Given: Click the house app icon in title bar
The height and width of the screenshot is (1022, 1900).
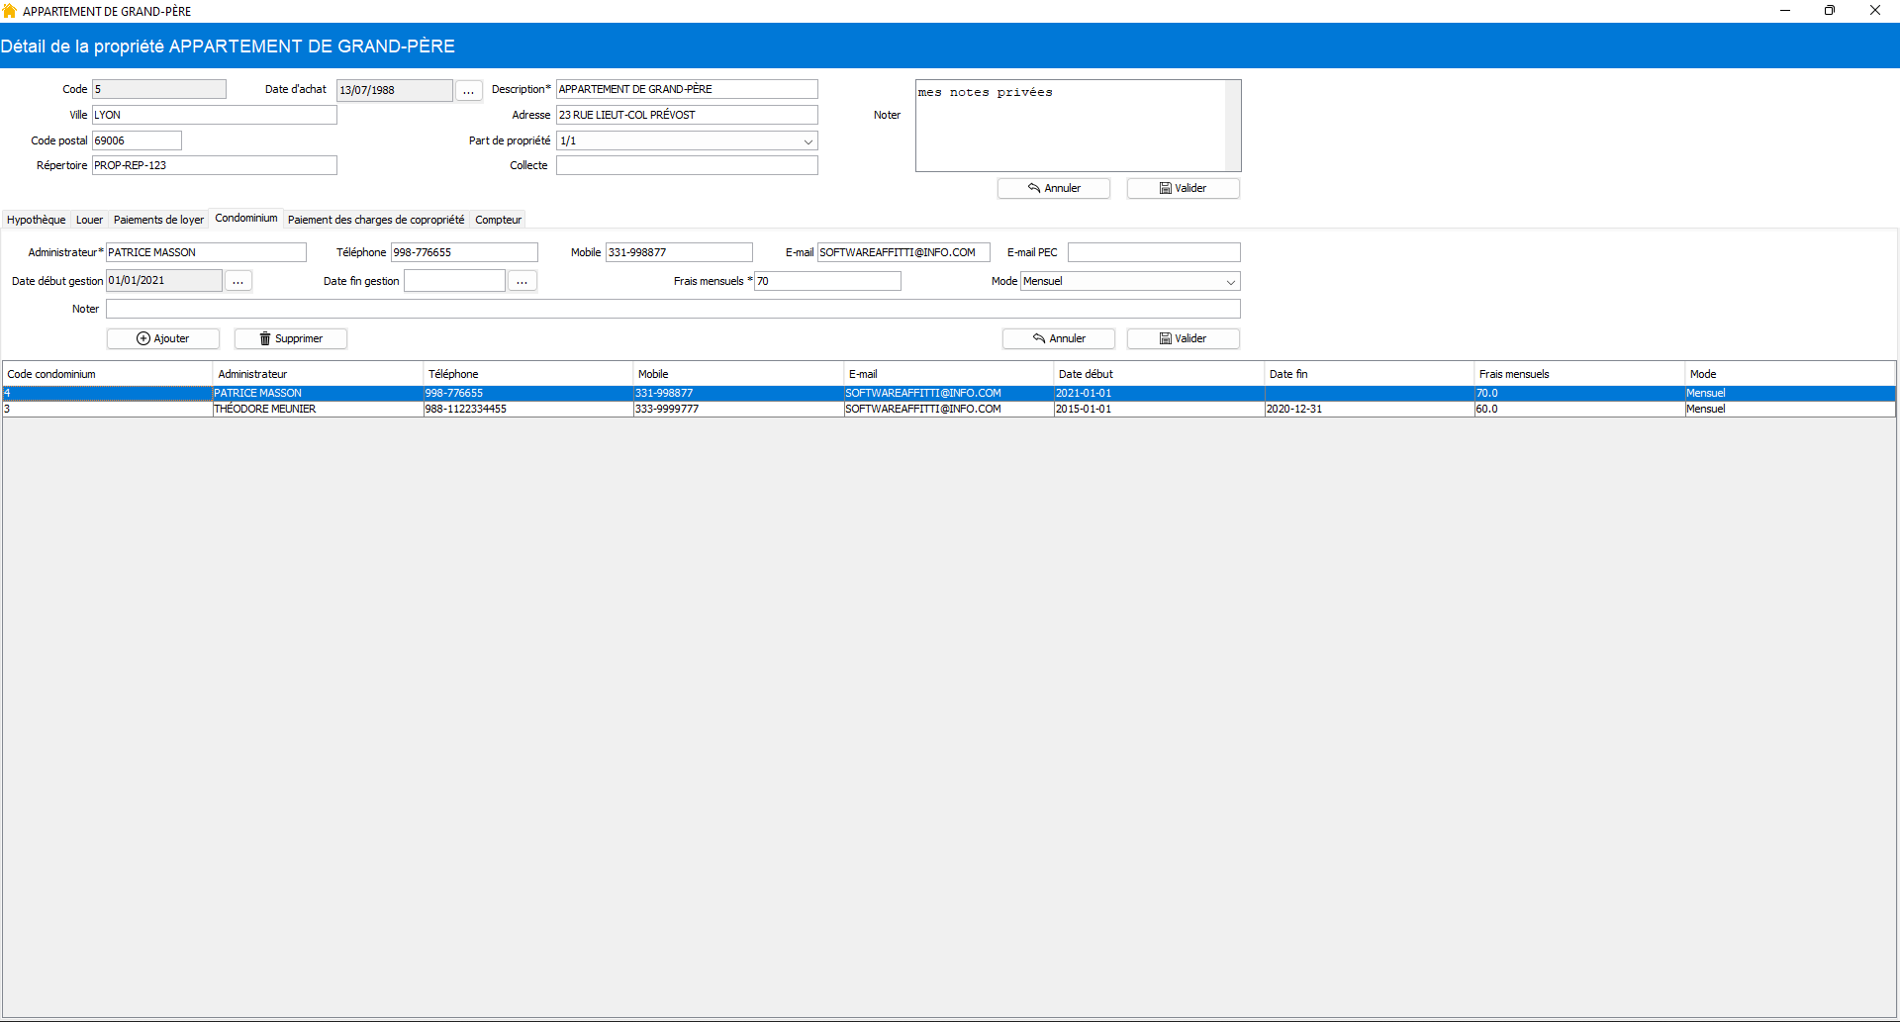Looking at the screenshot, I should [x=10, y=11].
